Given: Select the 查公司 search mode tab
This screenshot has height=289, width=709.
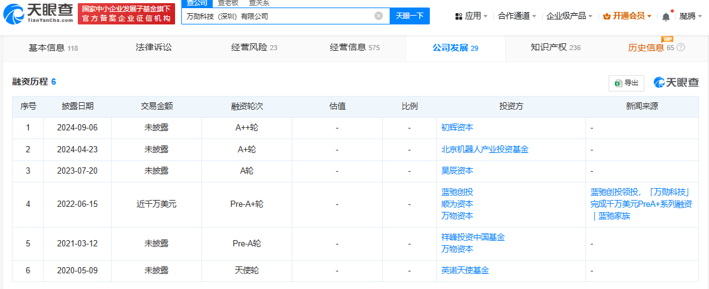Looking at the screenshot, I should point(196,3).
